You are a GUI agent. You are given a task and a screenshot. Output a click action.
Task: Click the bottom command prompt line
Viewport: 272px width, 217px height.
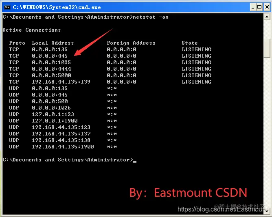[x=70, y=160]
